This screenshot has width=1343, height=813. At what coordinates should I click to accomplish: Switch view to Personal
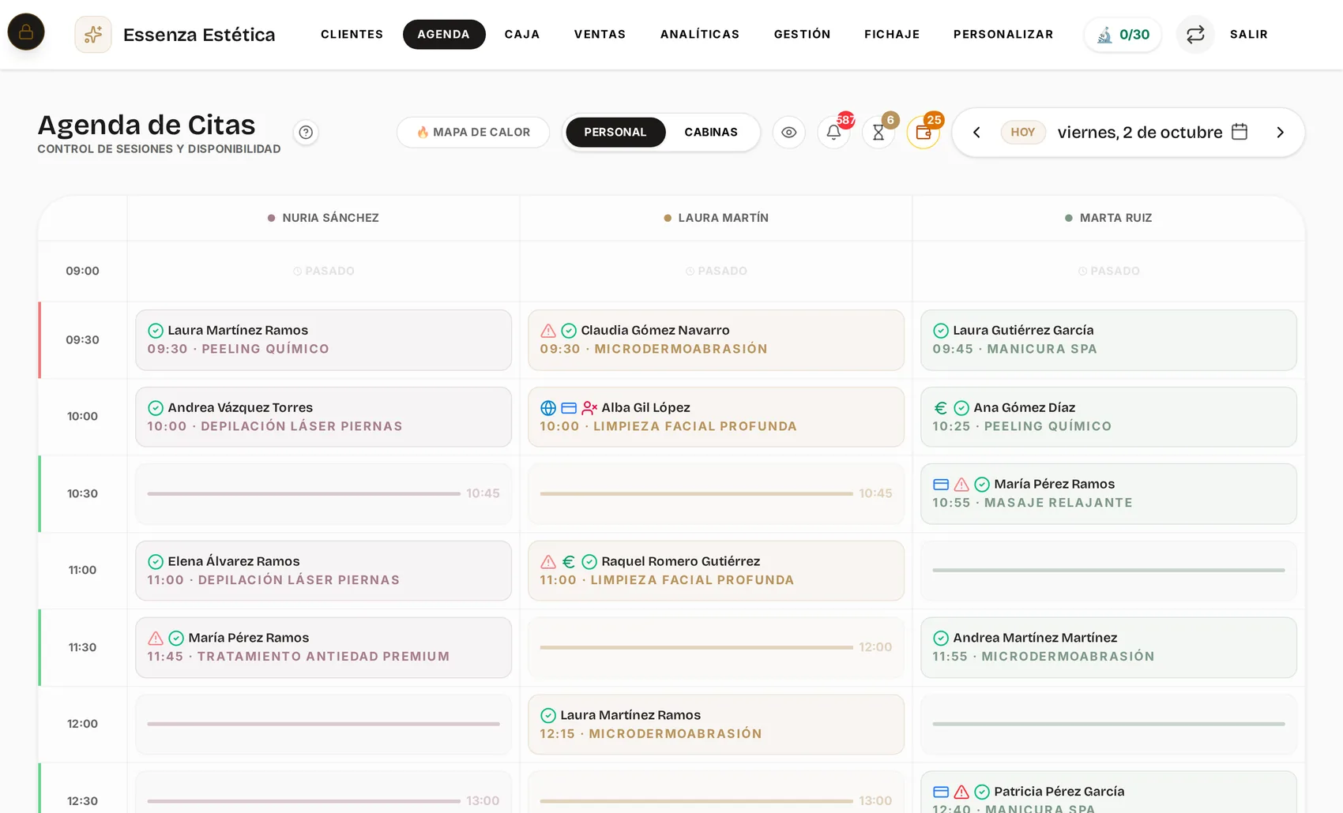615,133
